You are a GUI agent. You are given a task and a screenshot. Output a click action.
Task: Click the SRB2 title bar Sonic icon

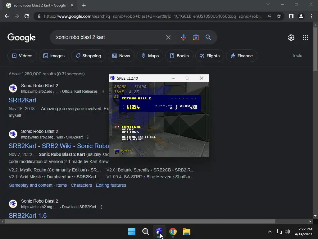click(x=112, y=78)
